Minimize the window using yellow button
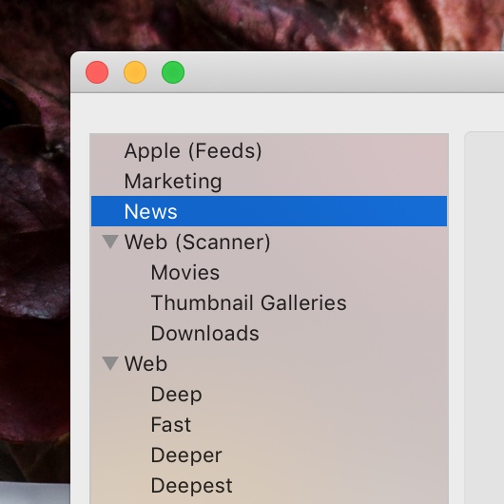504x504 pixels. pyautogui.click(x=135, y=72)
